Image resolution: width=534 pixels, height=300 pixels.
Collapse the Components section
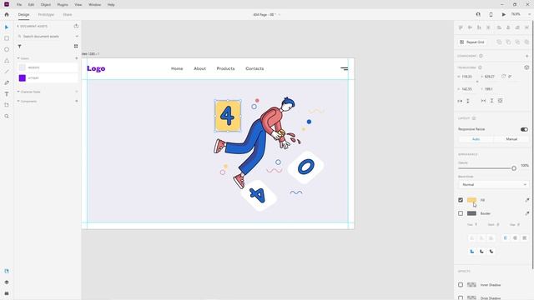[18, 102]
